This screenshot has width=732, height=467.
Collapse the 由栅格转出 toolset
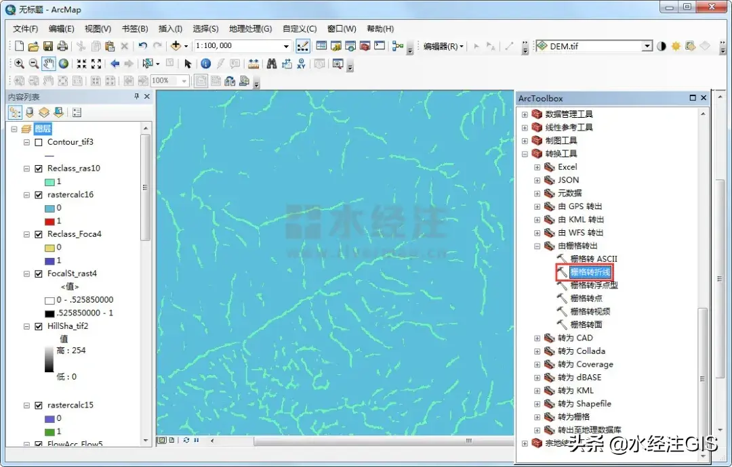coord(537,246)
